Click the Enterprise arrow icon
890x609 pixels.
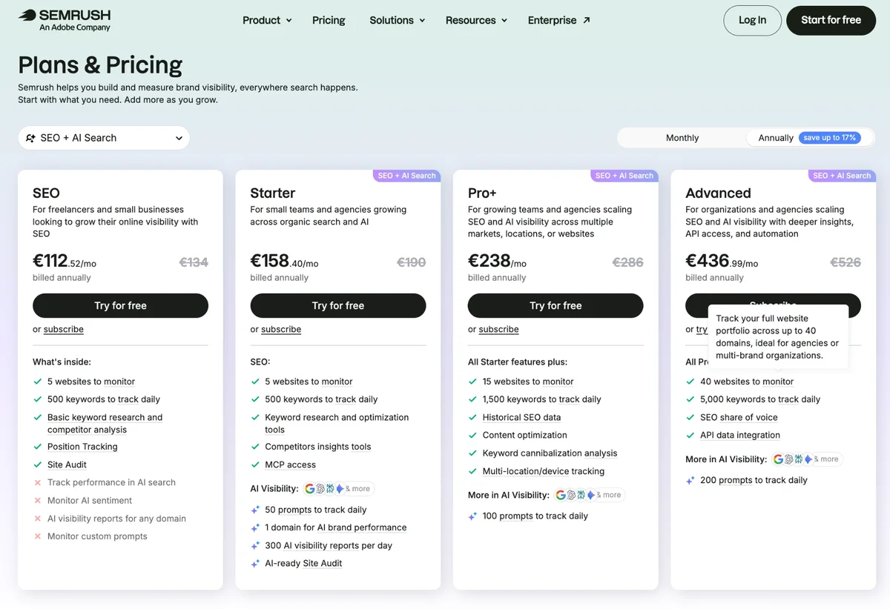pyautogui.click(x=587, y=20)
